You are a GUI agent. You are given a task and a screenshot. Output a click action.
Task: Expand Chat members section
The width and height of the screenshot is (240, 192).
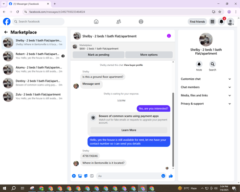[x=206, y=87]
